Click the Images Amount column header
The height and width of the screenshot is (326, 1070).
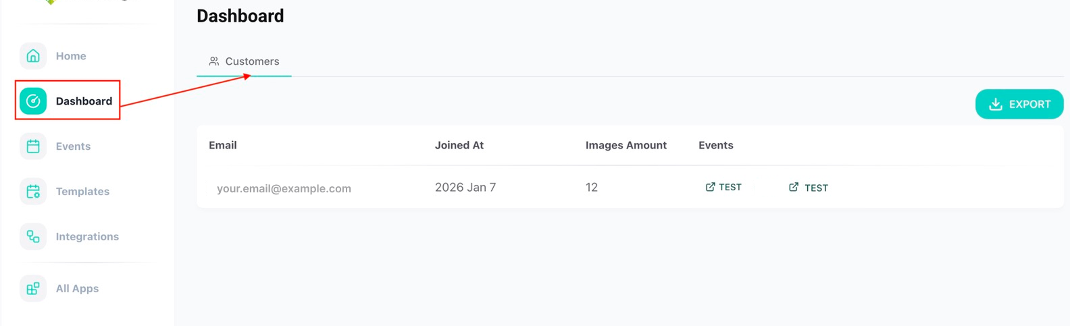(x=626, y=145)
